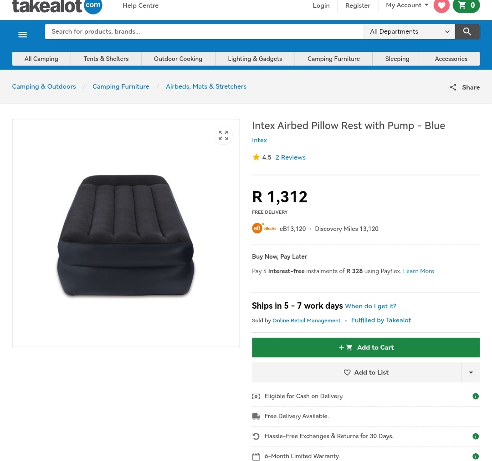Open the wishlist heart icon
The image size is (492, 461).
[441, 5]
